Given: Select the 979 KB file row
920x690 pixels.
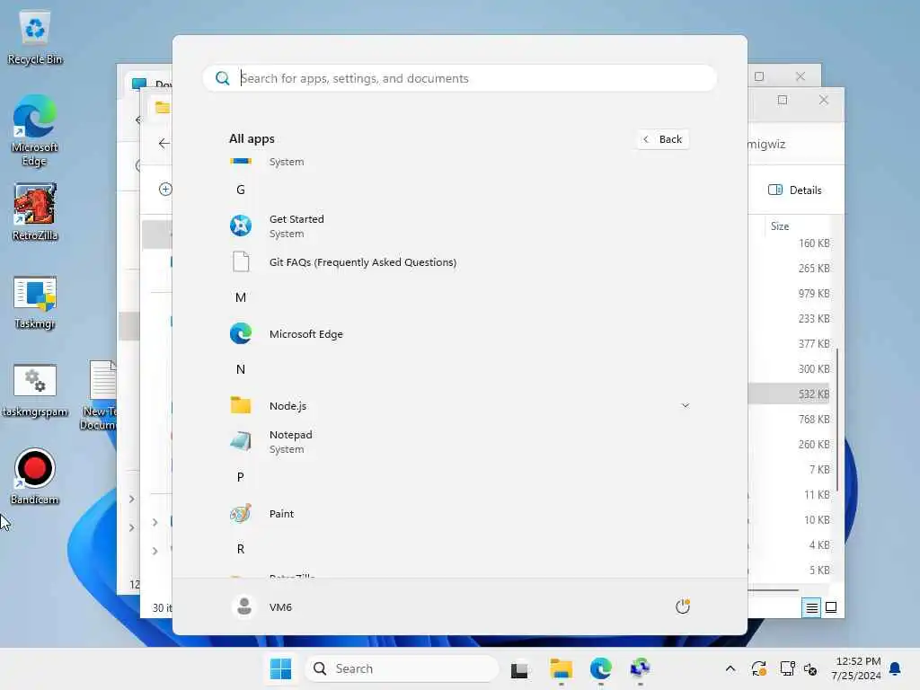Looking at the screenshot, I should click(790, 294).
